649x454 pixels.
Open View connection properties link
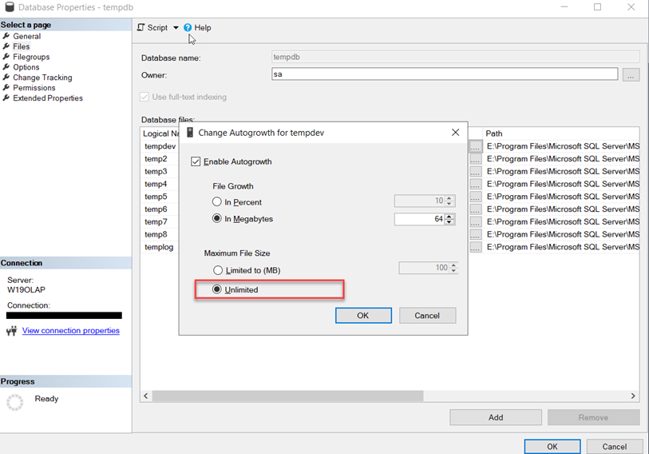pos(71,330)
